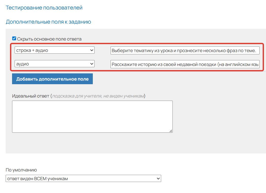Focus the 'Расскажите историю' text field
The width and height of the screenshot is (266, 193).
[185, 64]
